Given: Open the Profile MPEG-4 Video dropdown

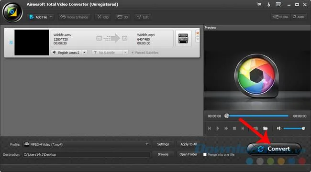Looking at the screenshot, I should (86, 144).
